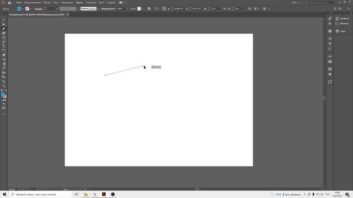Open the Align options icon in control bar

[157, 9]
